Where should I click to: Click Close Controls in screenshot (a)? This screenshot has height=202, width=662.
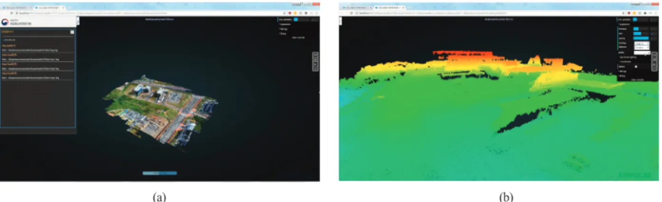pos(298,37)
